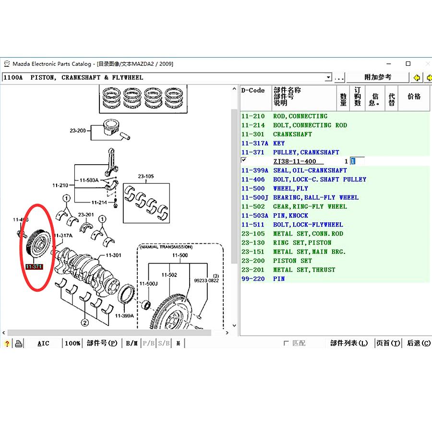This screenshot has width=432, height=432.
Task: Select 11-301 CRANKSHAFT row
Action: click(x=335, y=134)
